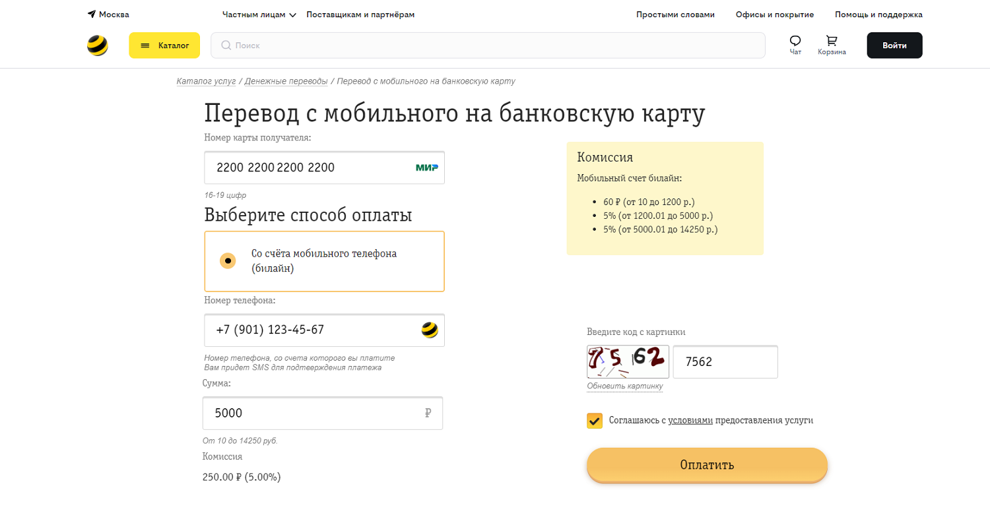Expand the Частным лицам dropdown
The height and width of the screenshot is (515, 990).
(x=259, y=15)
